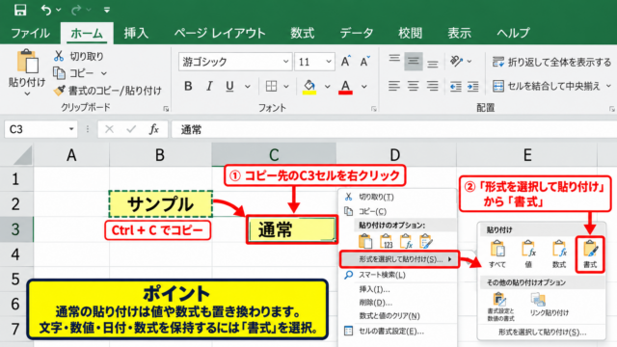
Task: Open the フォント dialog launcher
Action: click(x=373, y=109)
